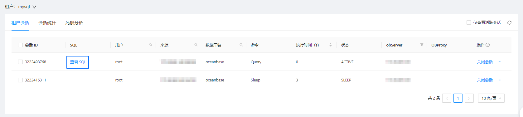The image size is (523, 117).
Task: Open the 10 条/页 page size dropdown
Action: [491, 98]
